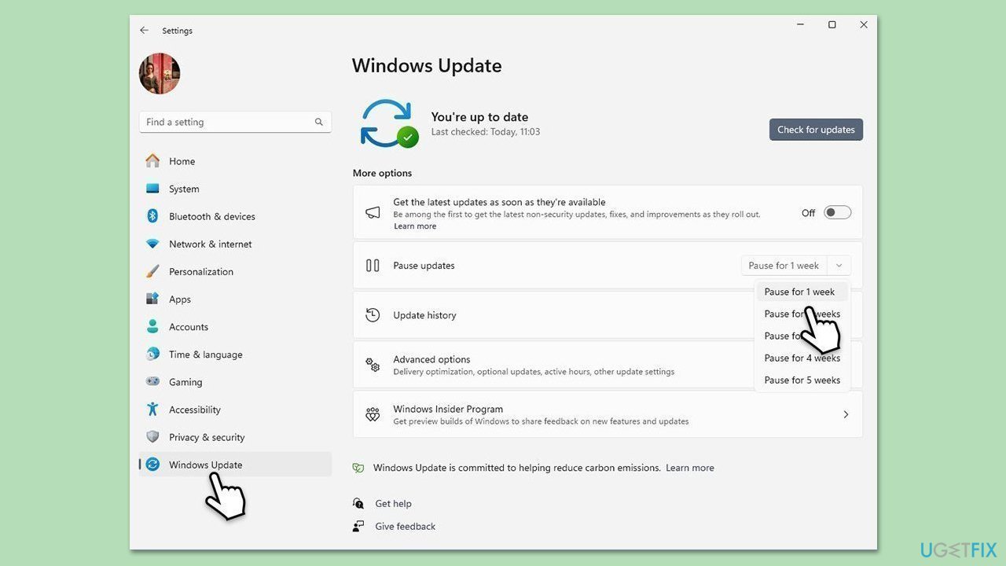Choose Pause for 5 weeks option
1006x566 pixels.
pyautogui.click(x=802, y=380)
